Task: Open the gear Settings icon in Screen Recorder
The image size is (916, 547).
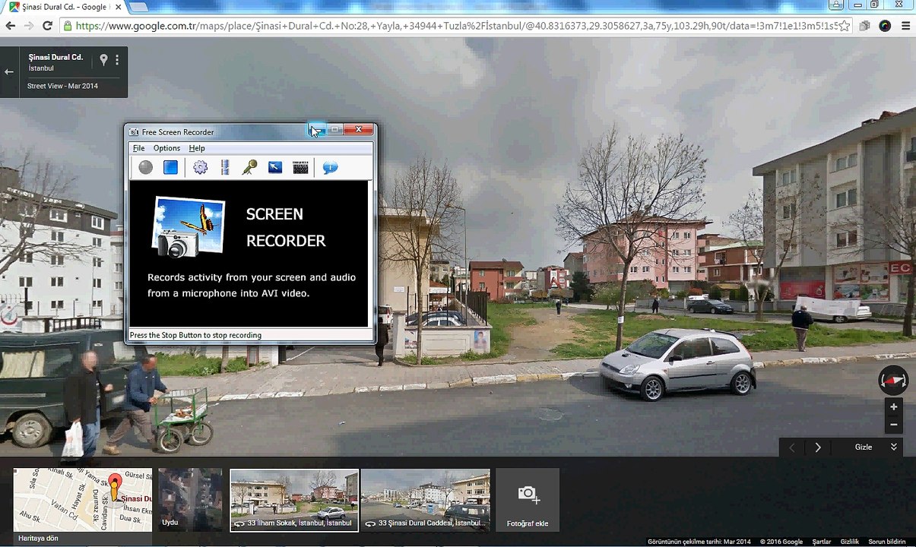Action: (x=200, y=168)
